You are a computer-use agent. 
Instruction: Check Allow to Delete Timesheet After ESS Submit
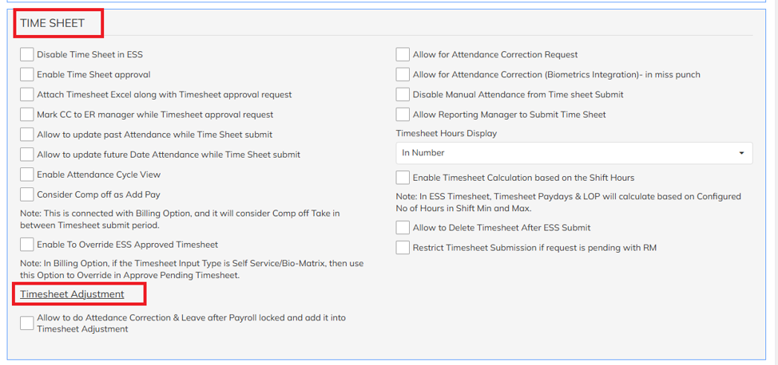pos(403,228)
